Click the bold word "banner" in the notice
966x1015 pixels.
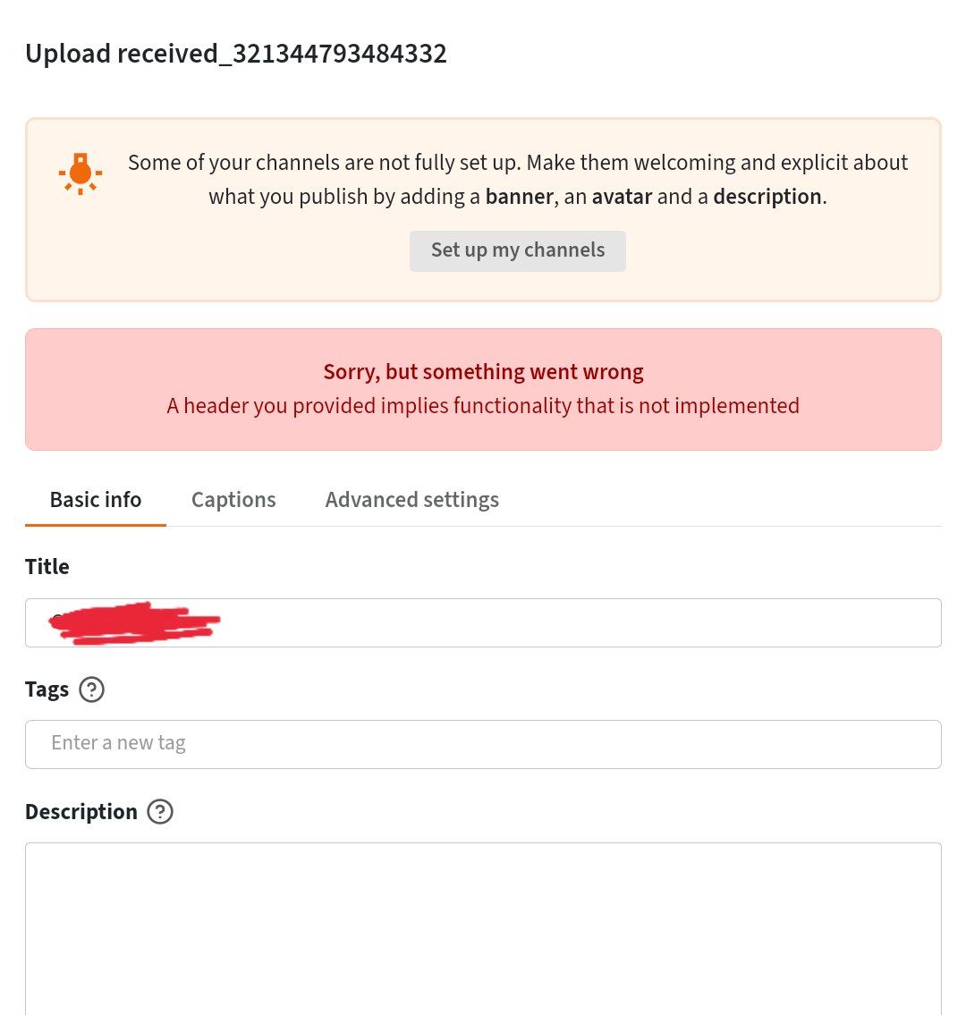pos(520,196)
